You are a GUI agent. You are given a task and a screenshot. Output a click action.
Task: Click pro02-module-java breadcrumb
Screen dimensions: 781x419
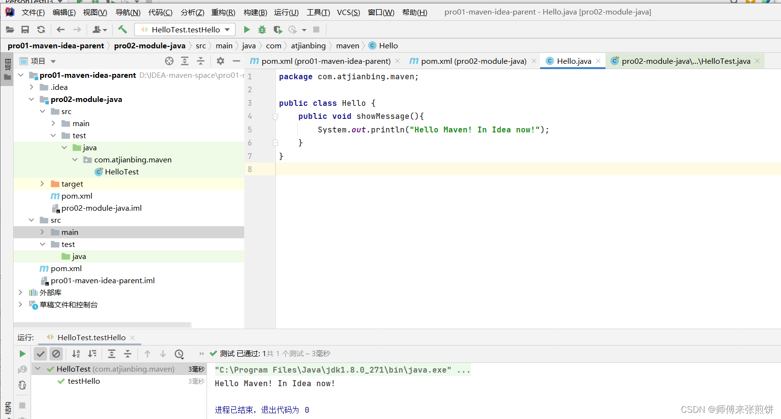[150, 45]
